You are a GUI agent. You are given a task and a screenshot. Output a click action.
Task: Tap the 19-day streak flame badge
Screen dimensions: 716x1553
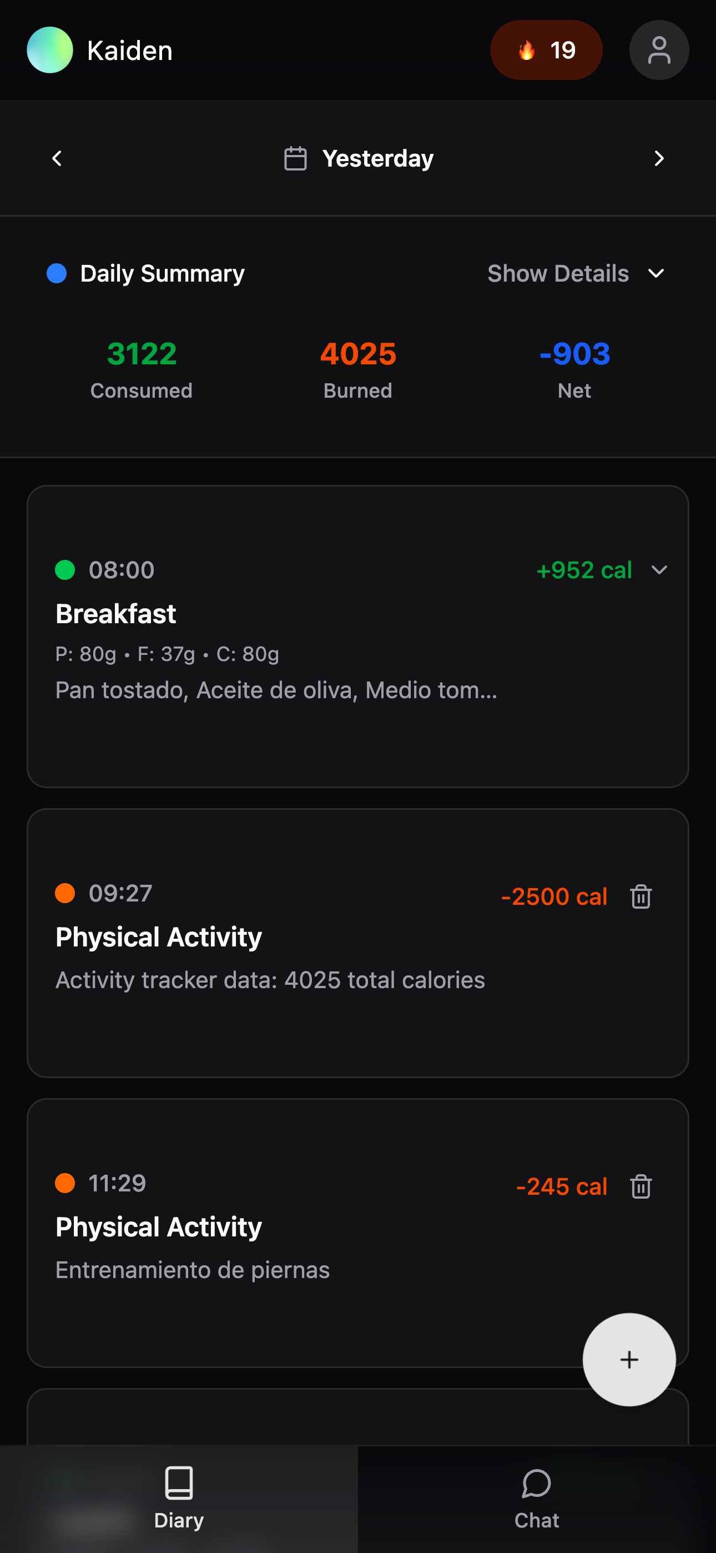click(x=546, y=50)
